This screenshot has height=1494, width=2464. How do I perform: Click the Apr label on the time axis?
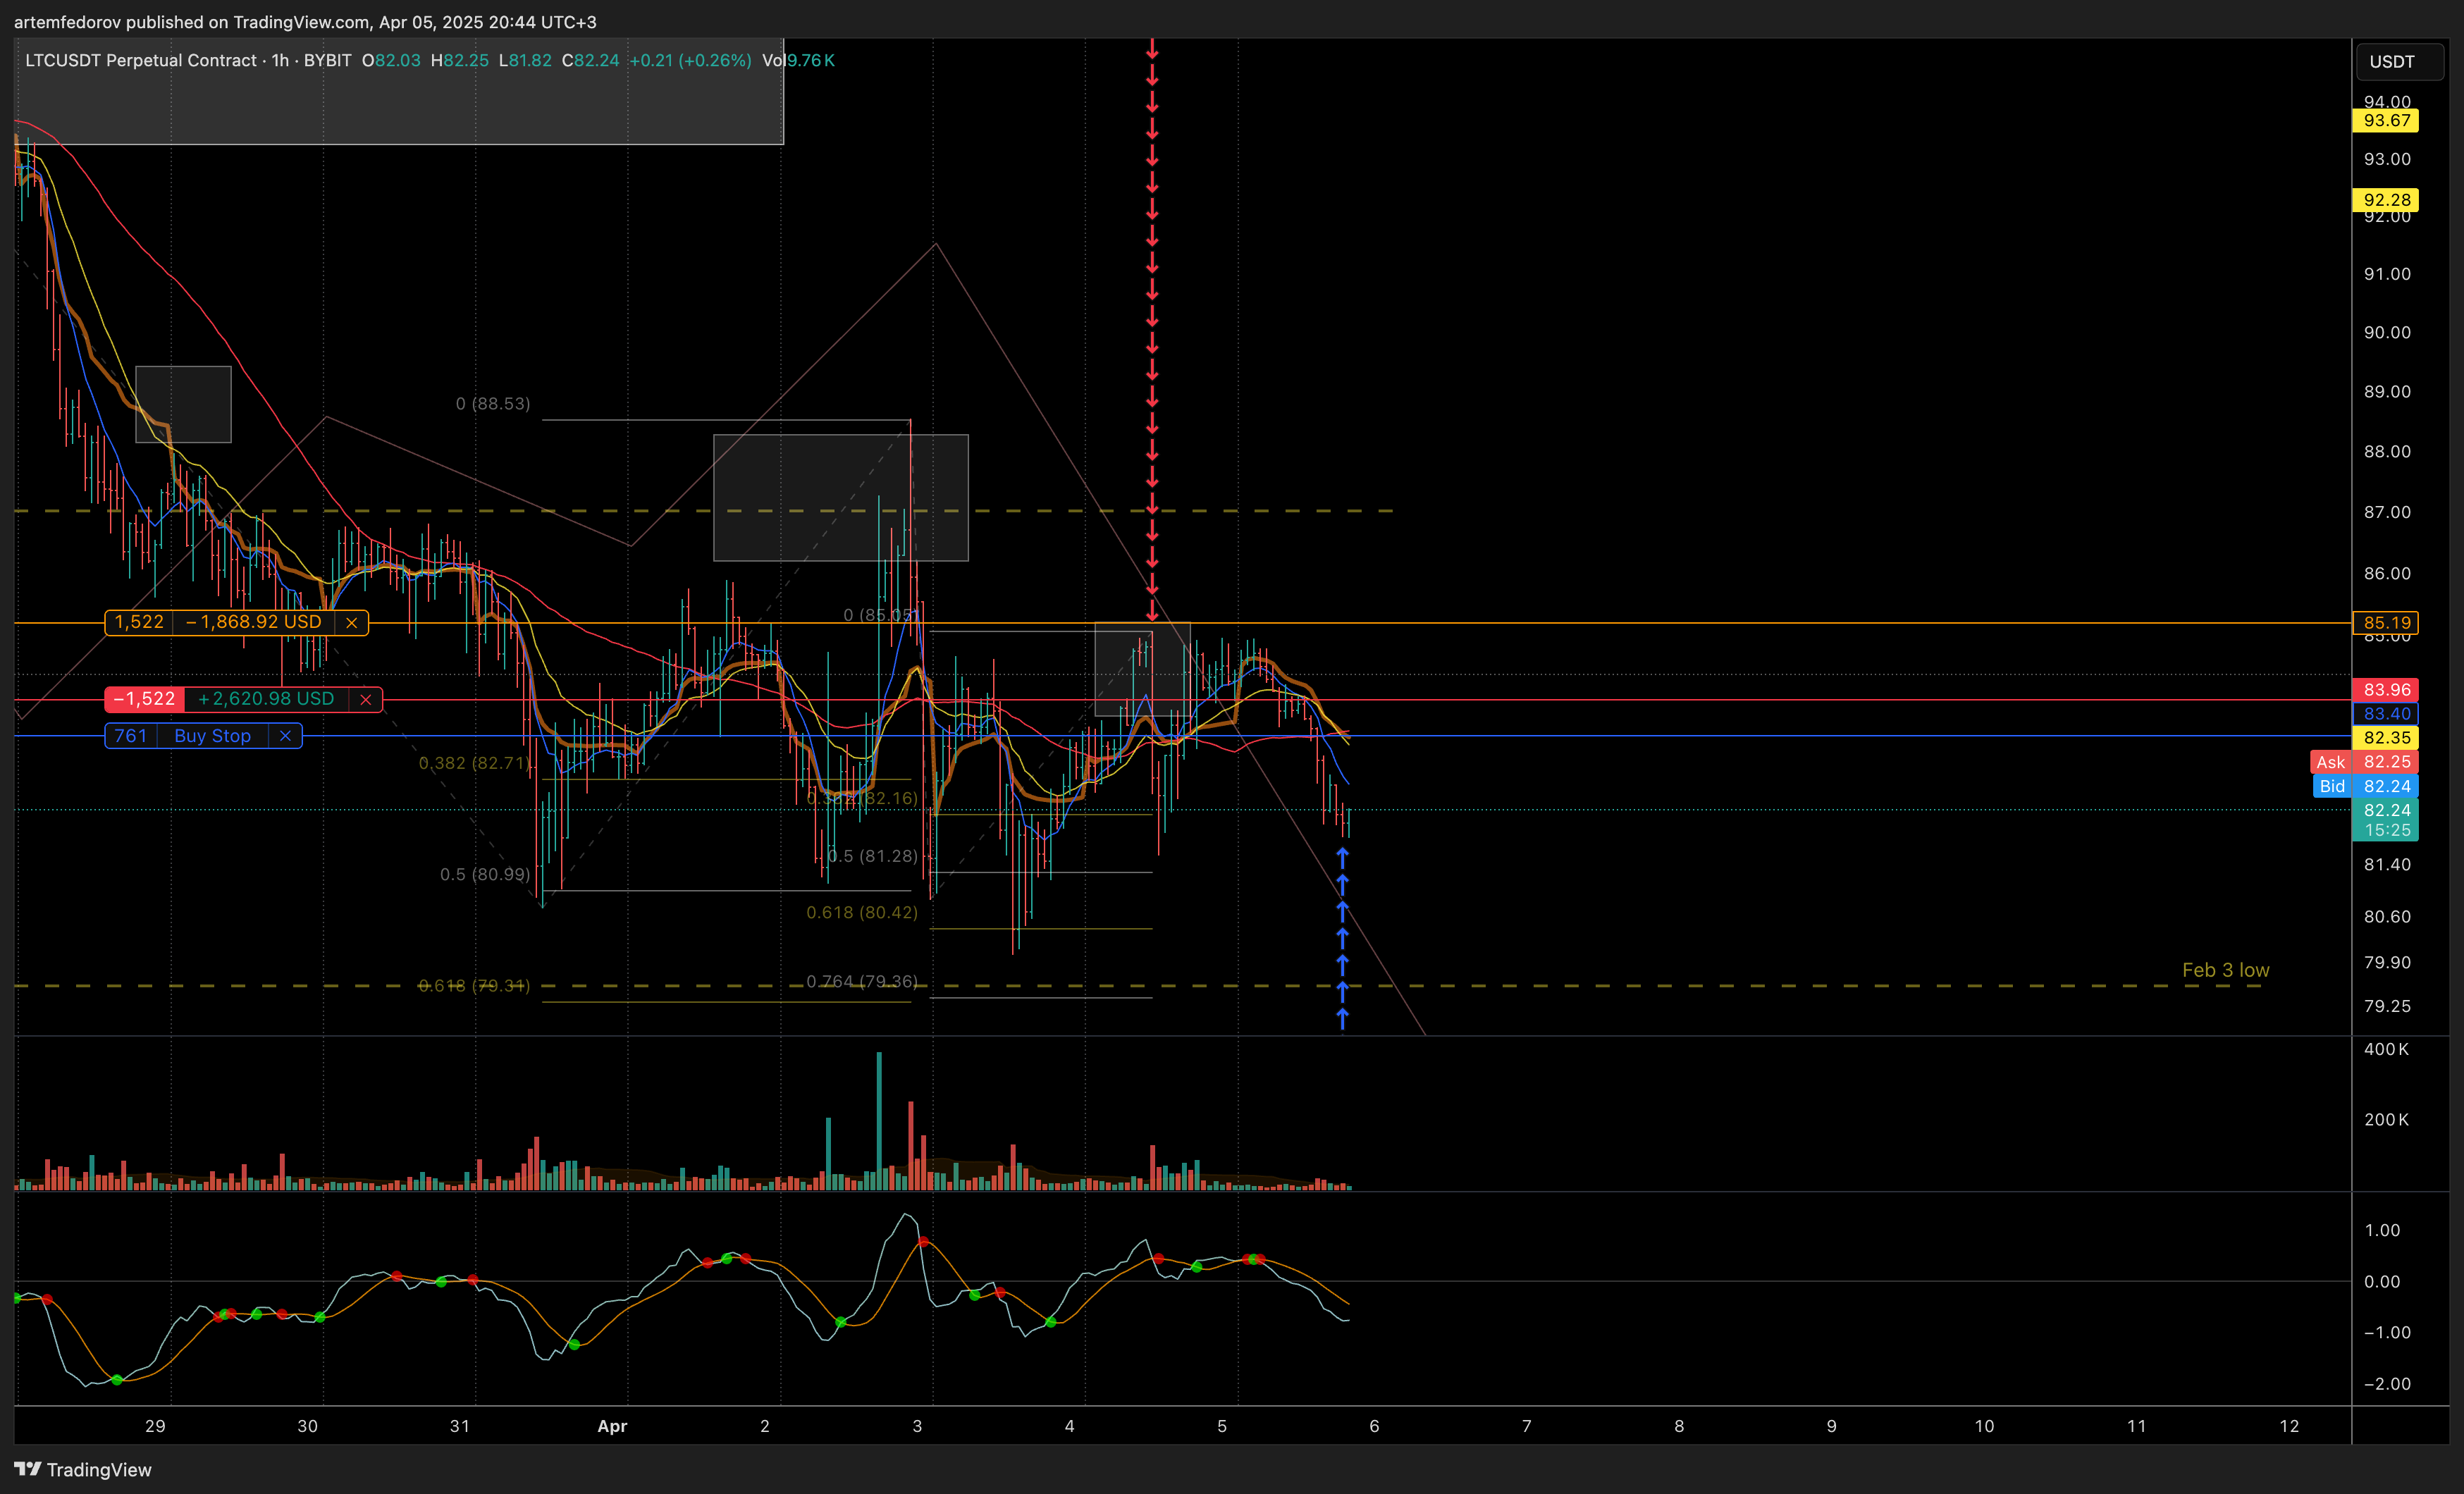click(612, 1427)
